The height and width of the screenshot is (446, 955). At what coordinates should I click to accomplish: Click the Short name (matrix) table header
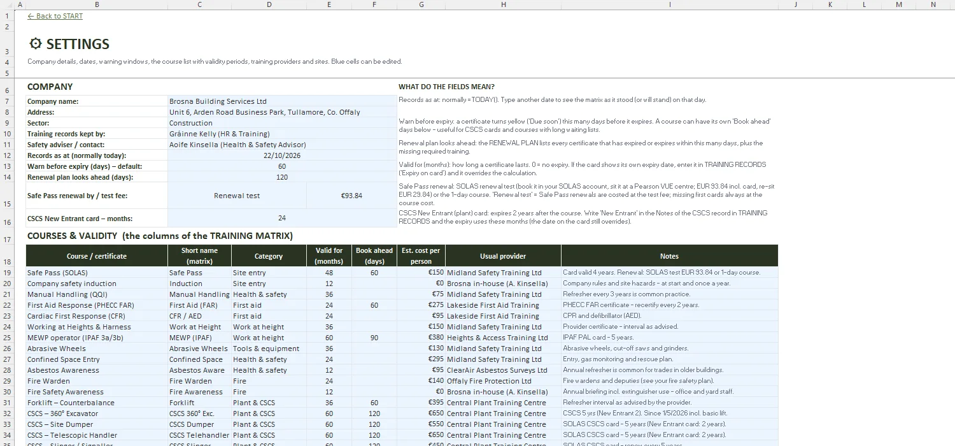199,255
